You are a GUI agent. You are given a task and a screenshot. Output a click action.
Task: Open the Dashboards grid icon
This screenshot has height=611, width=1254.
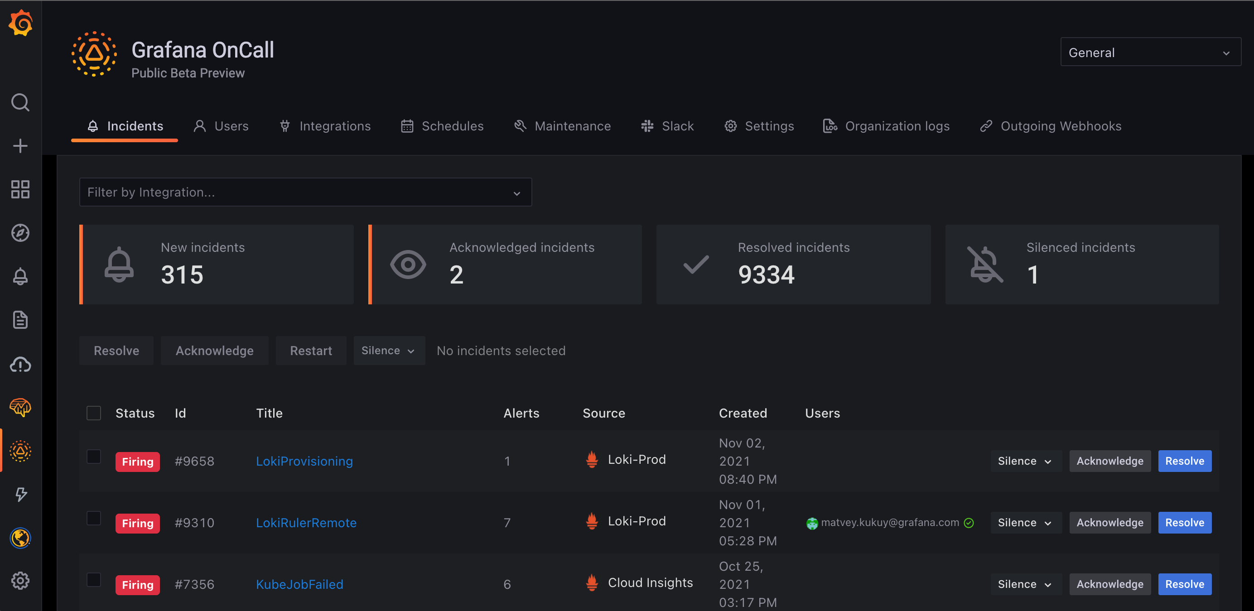point(20,189)
